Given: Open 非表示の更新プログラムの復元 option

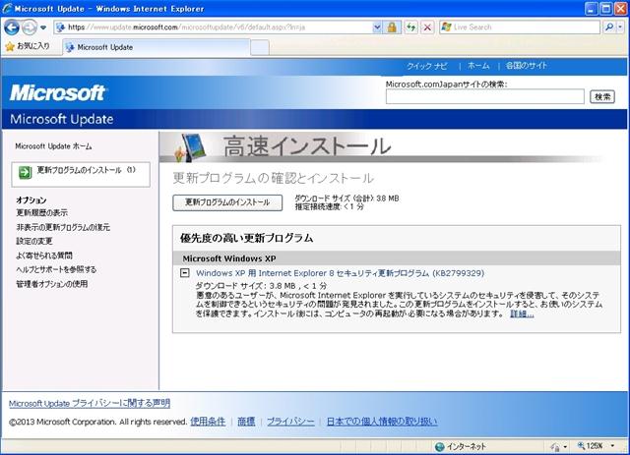Looking at the screenshot, I should [x=63, y=227].
